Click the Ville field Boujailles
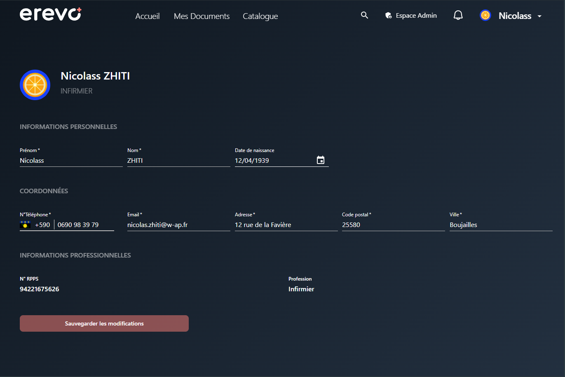This screenshot has height=377, width=565. pyautogui.click(x=501, y=225)
